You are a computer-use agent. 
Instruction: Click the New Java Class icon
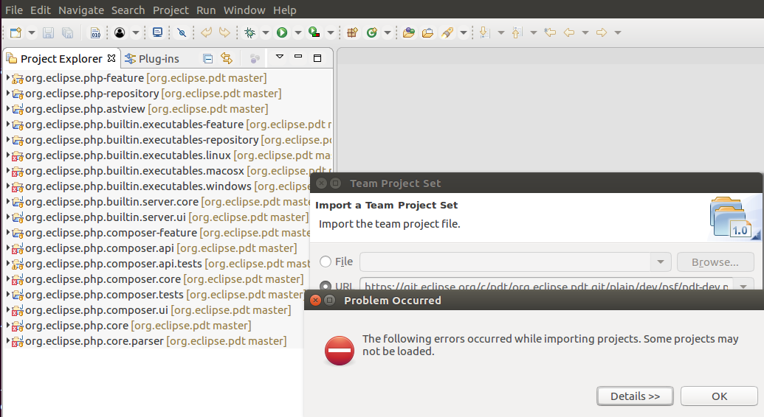[372, 32]
